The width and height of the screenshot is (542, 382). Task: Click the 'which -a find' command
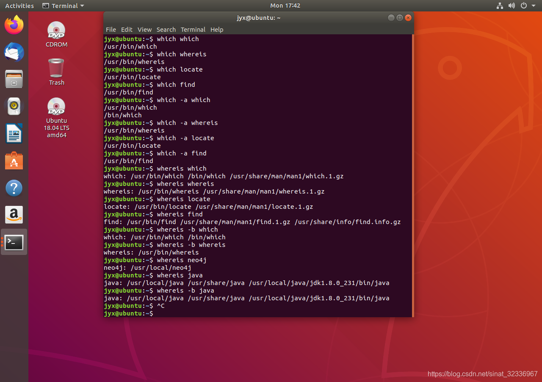tap(155, 153)
